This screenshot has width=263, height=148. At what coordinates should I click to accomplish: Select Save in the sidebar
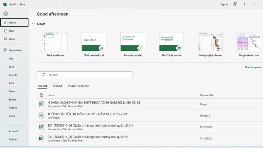pos(12,67)
